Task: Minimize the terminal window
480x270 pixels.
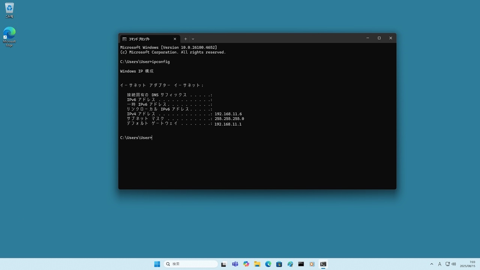Action: click(x=367, y=38)
